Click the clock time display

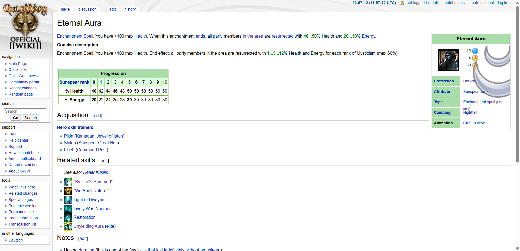click(374, 3)
